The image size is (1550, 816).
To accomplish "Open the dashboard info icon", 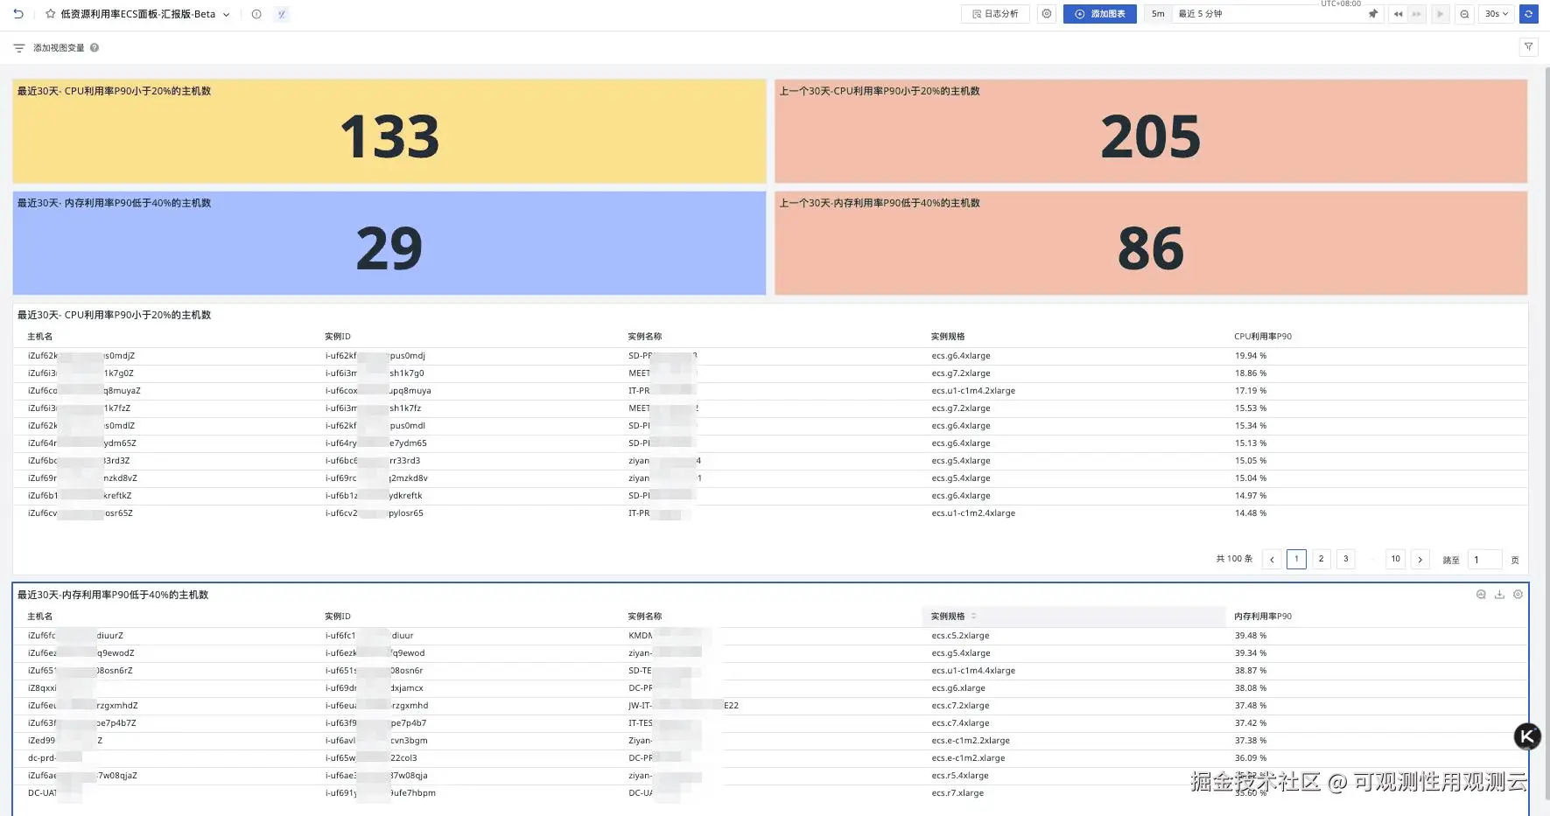I will click(256, 14).
